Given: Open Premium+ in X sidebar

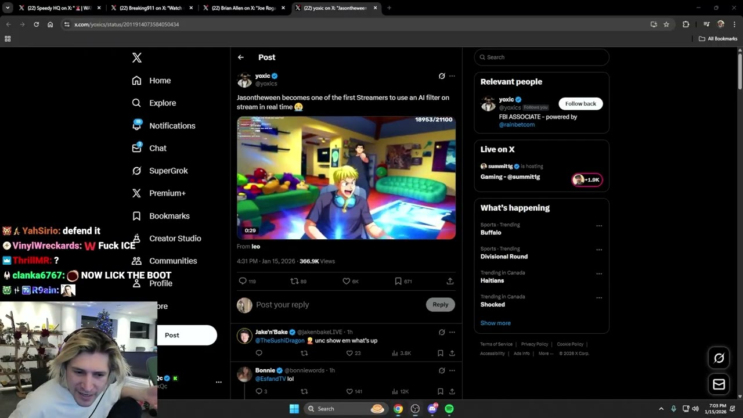Looking at the screenshot, I should (158, 193).
